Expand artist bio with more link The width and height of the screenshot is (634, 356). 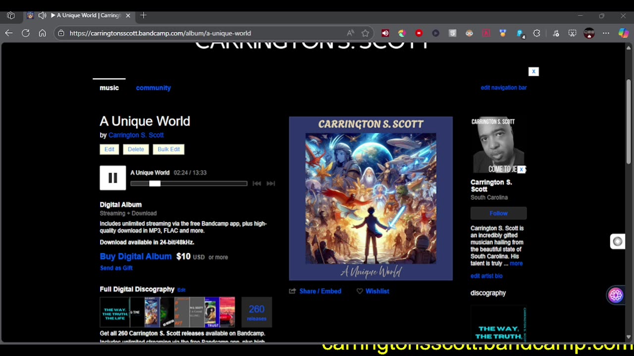(x=516, y=264)
